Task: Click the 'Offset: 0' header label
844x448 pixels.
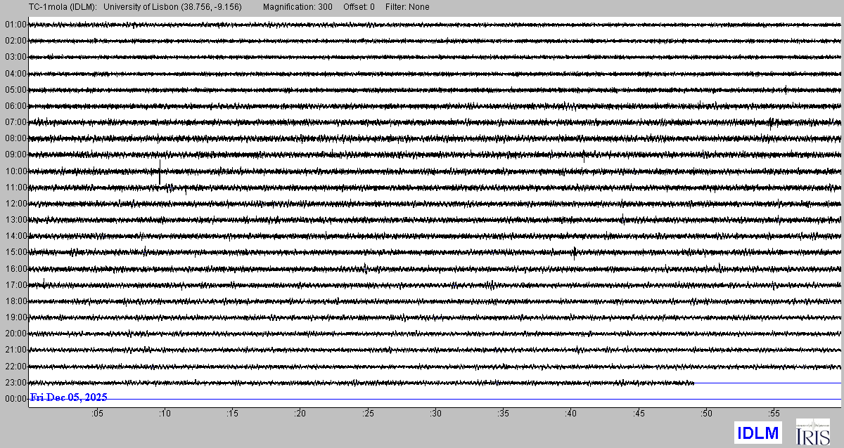Action: (359, 7)
